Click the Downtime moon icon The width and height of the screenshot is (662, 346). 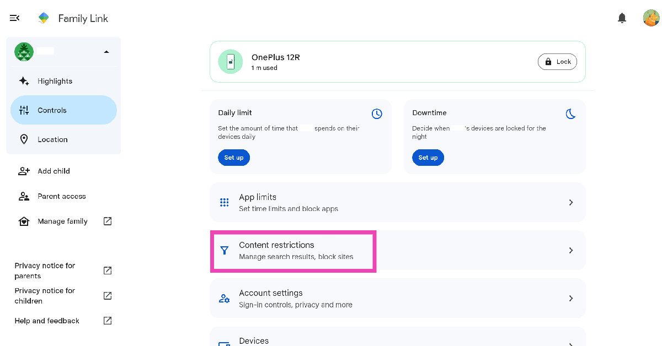click(571, 113)
